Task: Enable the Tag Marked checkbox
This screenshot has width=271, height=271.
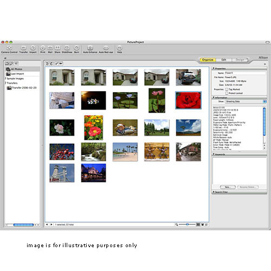Action: [227, 89]
